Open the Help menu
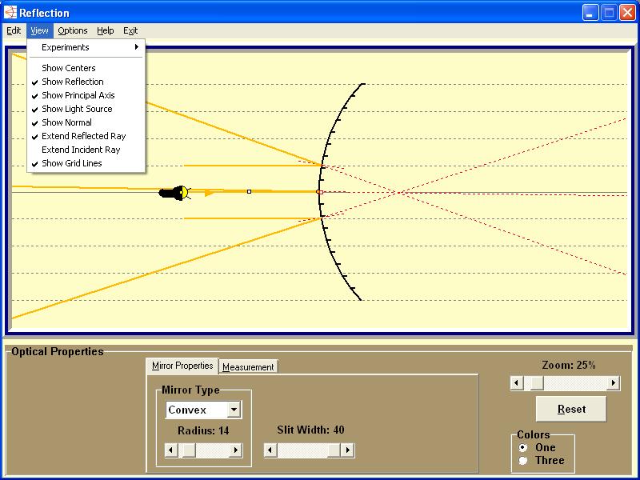This screenshot has width=640, height=480. pos(105,30)
